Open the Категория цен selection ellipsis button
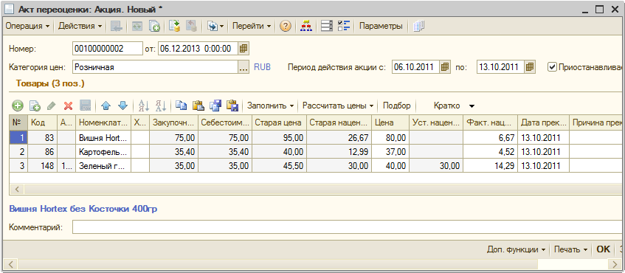Image resolution: width=625 pixels, height=273 pixels. tap(244, 67)
